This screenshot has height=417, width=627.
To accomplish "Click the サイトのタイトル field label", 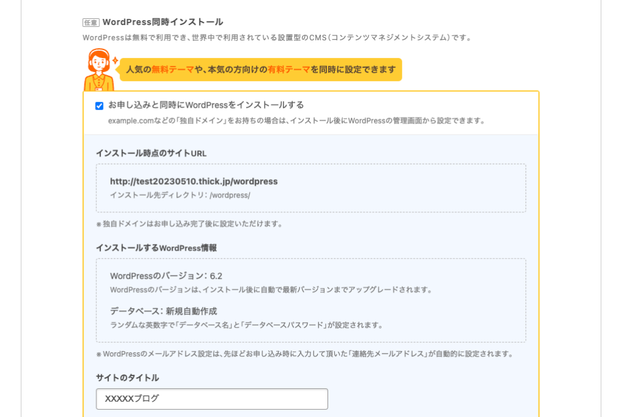I will click(x=127, y=378).
